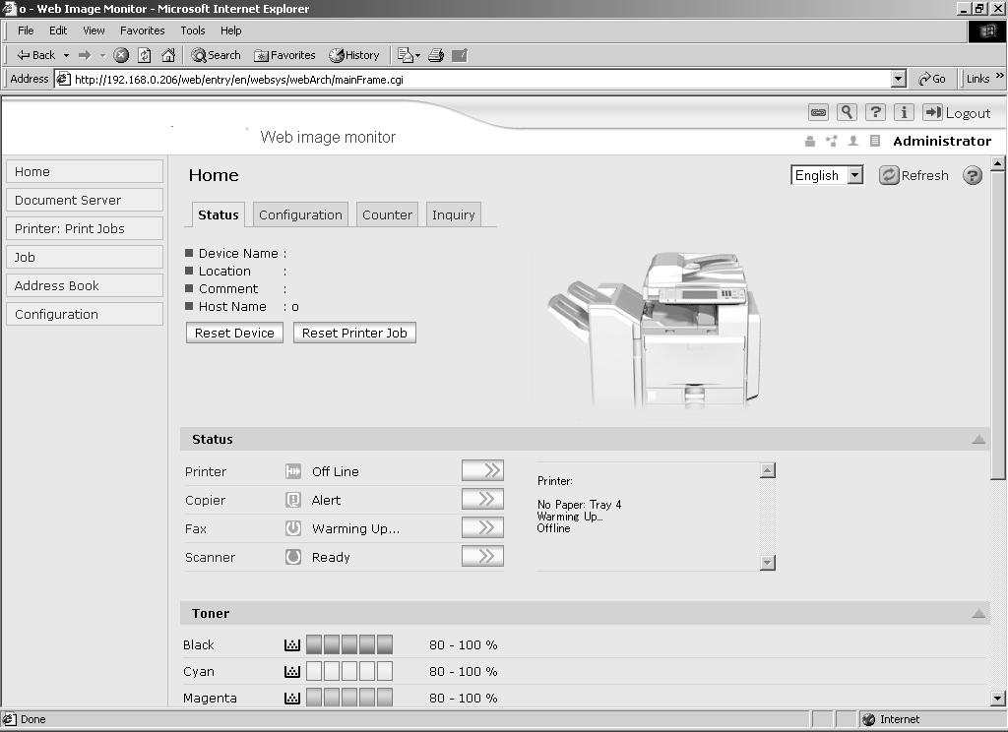This screenshot has width=1008, height=732.
Task: Open Job in the left sidebar
Action: point(85,257)
